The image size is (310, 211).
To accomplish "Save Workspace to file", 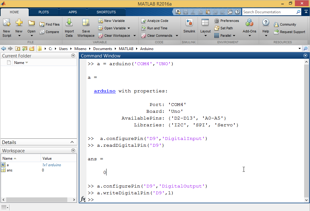I will point(86,28).
